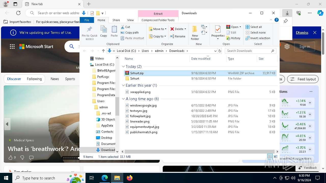Open Copilot in Edge
Image resolution: width=326 pixels, height=183 pixels.
[x=320, y=13]
